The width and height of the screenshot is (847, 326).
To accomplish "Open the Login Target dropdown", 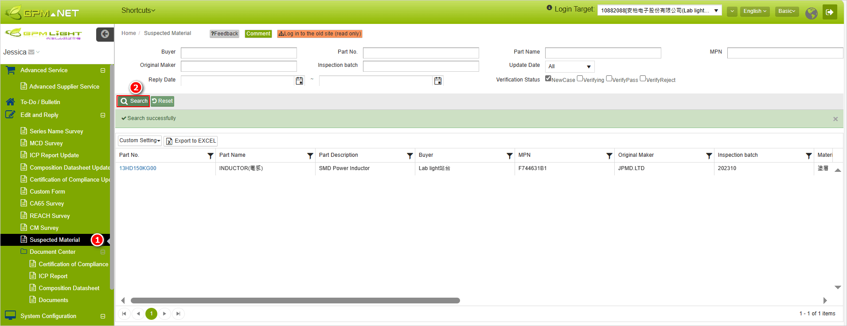I will (660, 11).
